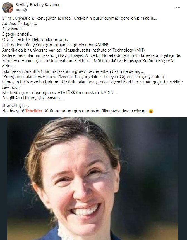The image size is (187, 240).
Task: Click the 'Sevgili Asu Hanım, iyi ki varsınız...' line
Action: coord(33,98)
